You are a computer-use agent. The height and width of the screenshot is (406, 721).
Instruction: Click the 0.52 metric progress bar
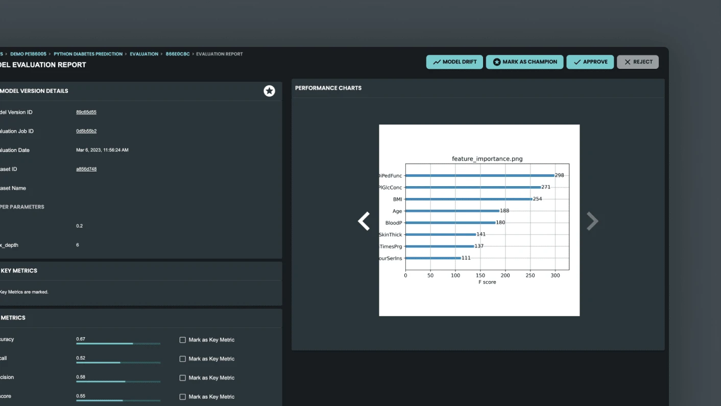tap(118, 363)
